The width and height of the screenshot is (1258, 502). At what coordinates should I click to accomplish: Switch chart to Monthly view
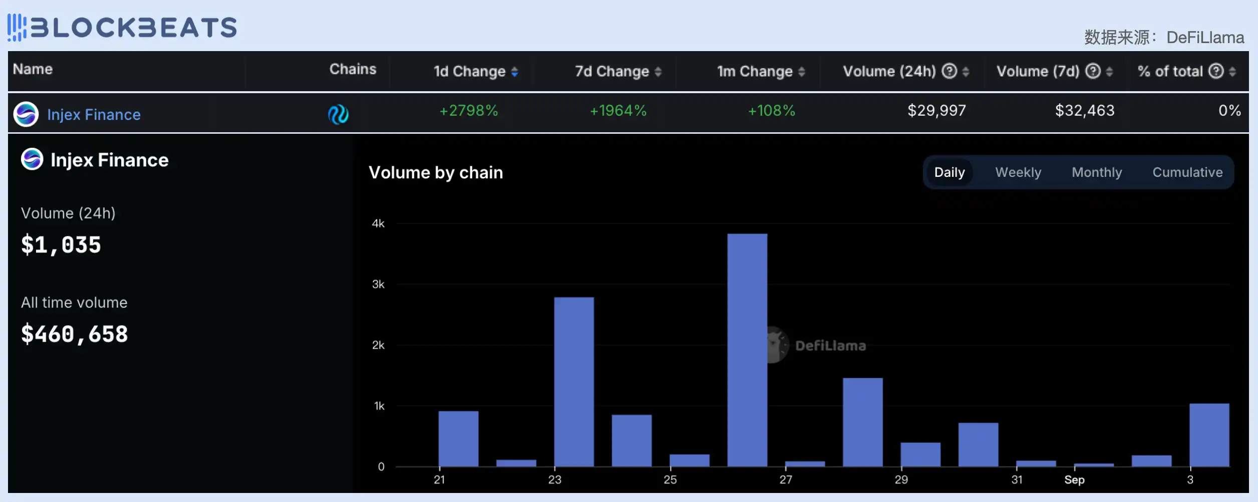(1096, 172)
